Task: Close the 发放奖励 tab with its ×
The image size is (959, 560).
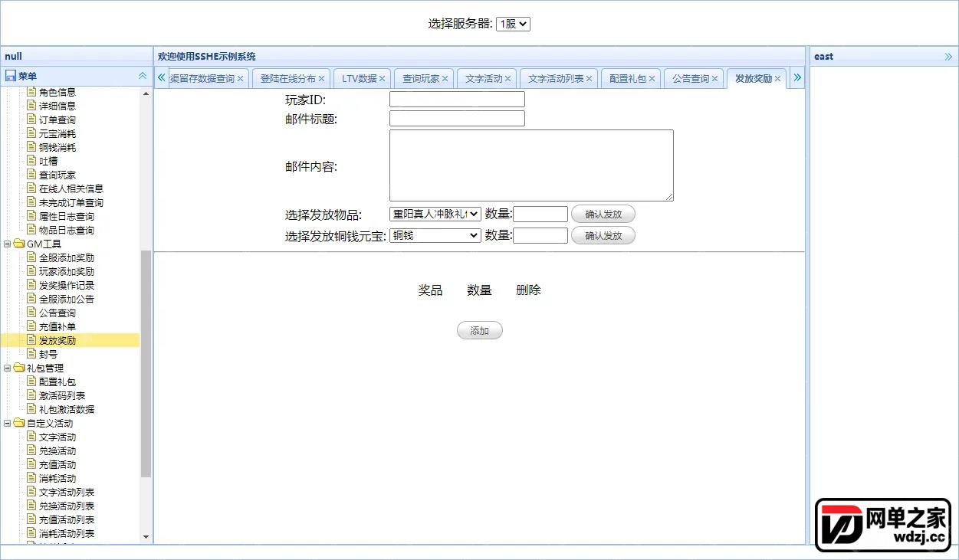Action: 777,79
